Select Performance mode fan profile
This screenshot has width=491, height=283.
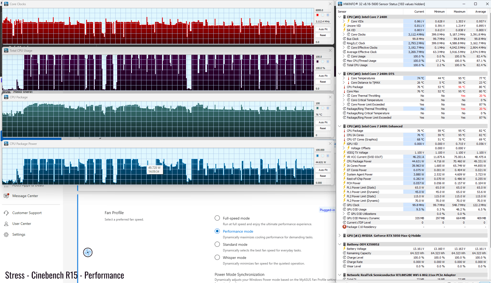217,231
